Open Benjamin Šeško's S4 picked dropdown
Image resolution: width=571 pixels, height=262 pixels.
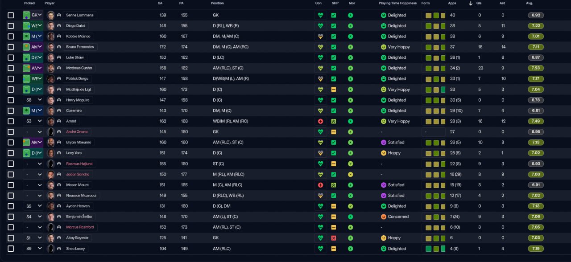click(x=33, y=217)
